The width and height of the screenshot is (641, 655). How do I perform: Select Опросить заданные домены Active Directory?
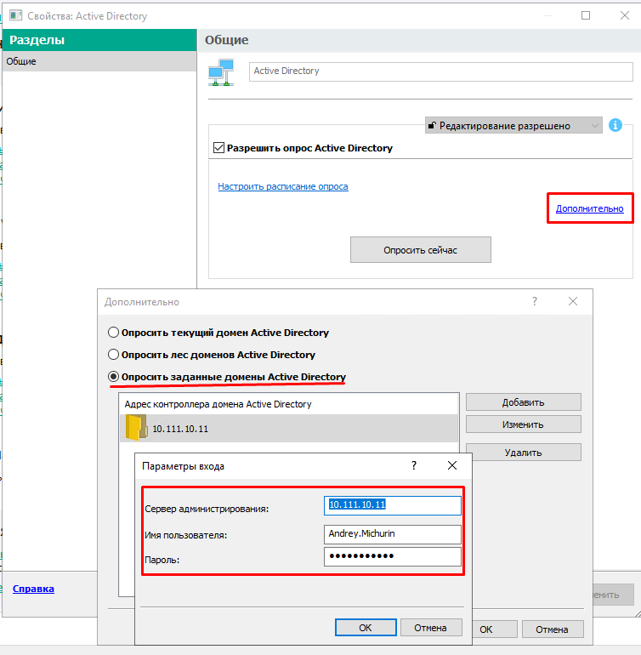(113, 376)
